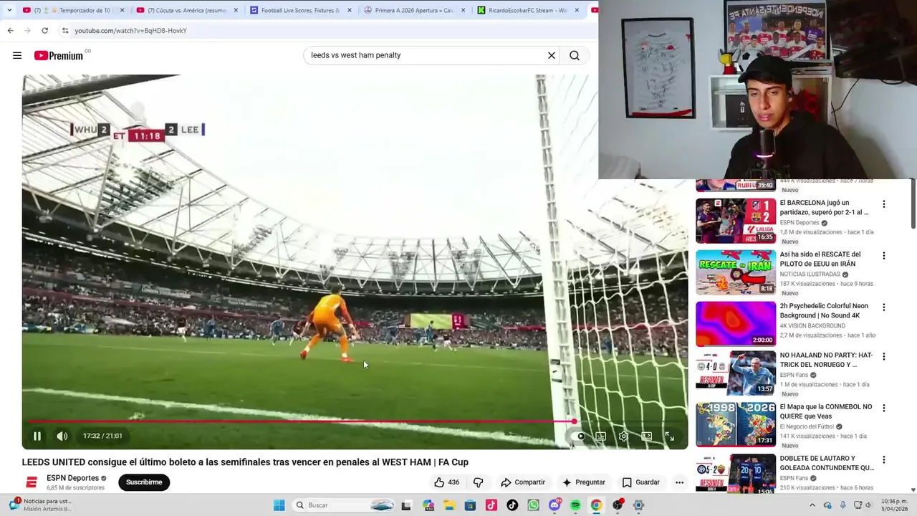Pause the video playback

pos(37,436)
